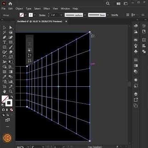Open the Pathfinder panel icon
The height and width of the screenshot is (148, 148).
[144, 51]
